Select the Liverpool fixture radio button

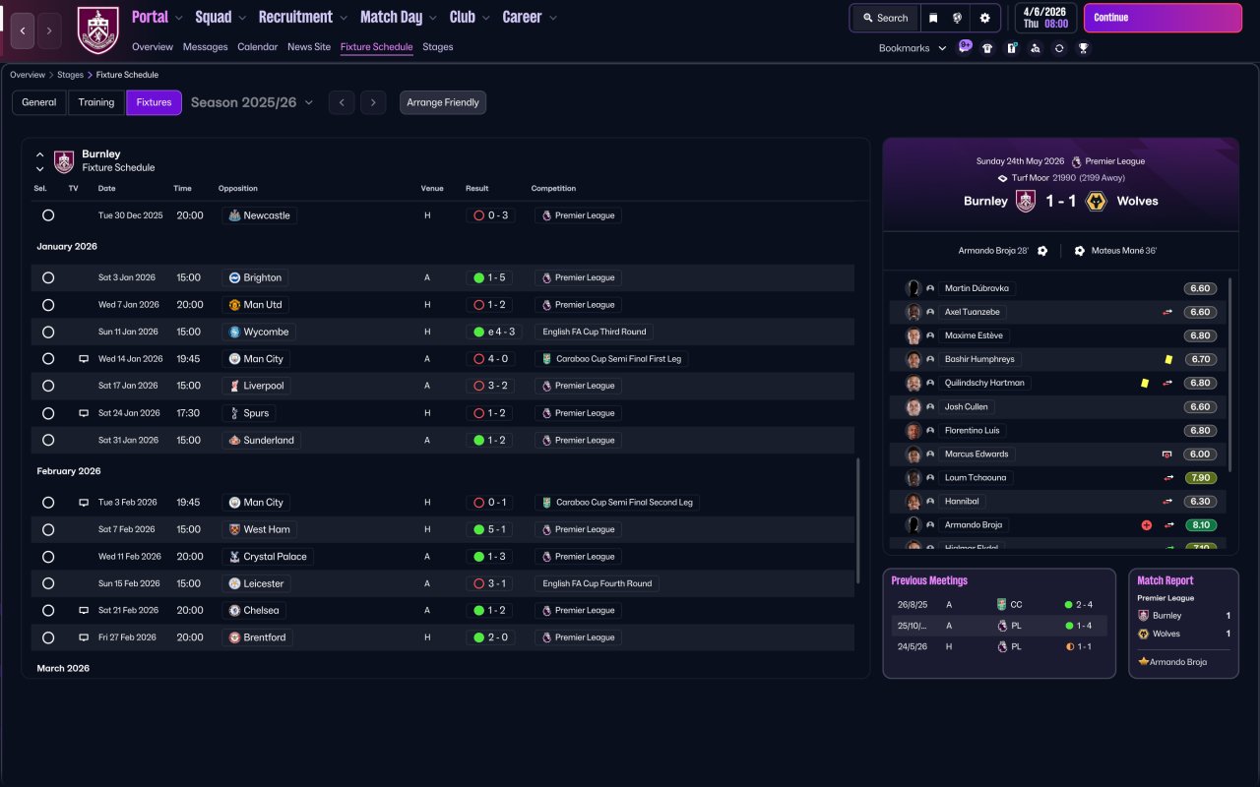click(48, 386)
